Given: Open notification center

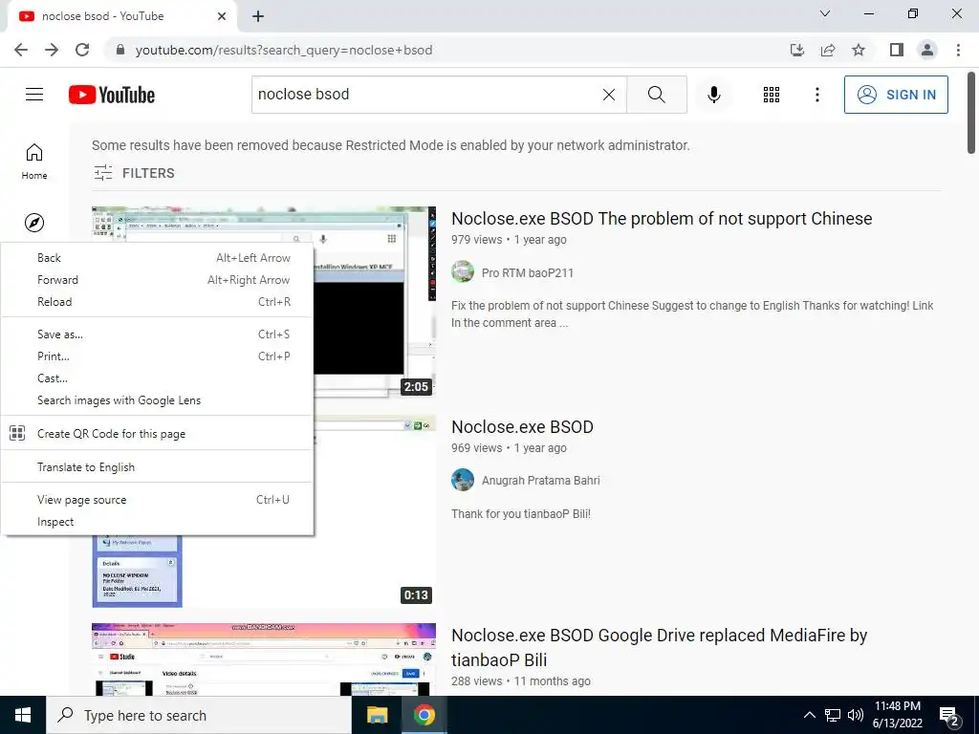Looking at the screenshot, I should 949,716.
